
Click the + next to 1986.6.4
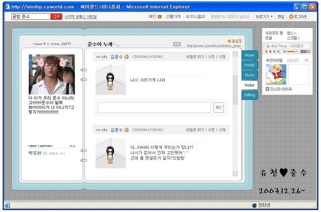pyautogui.click(x=64, y=153)
